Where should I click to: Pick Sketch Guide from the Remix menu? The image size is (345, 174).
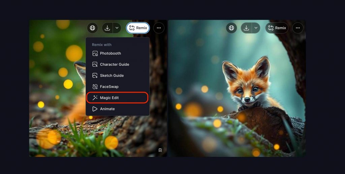click(x=112, y=75)
